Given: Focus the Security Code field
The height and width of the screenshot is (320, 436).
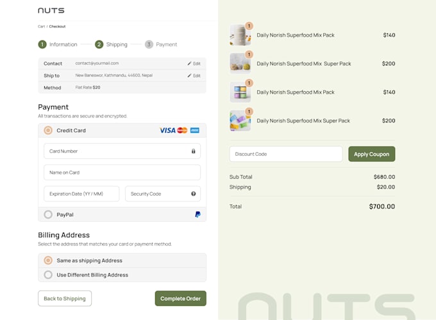Looking at the screenshot, I should (x=163, y=194).
